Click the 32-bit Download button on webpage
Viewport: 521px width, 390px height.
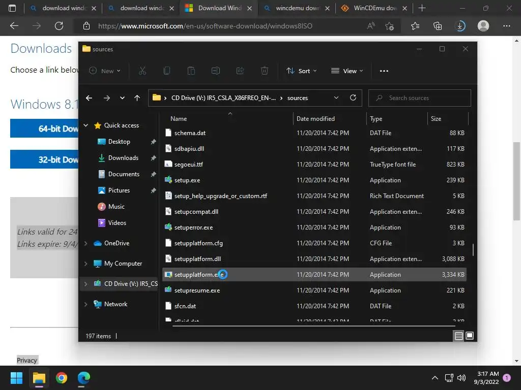[x=45, y=159]
